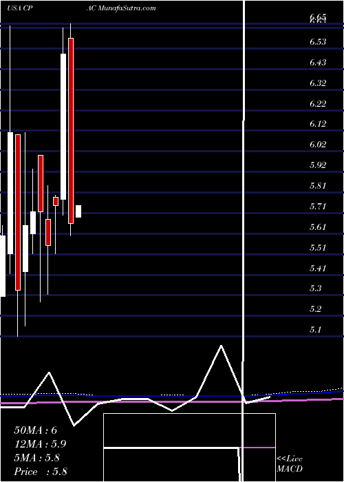Screen dimensions: 344x482
Task: Click the 6.22 price axis label
Action: coord(318,103)
